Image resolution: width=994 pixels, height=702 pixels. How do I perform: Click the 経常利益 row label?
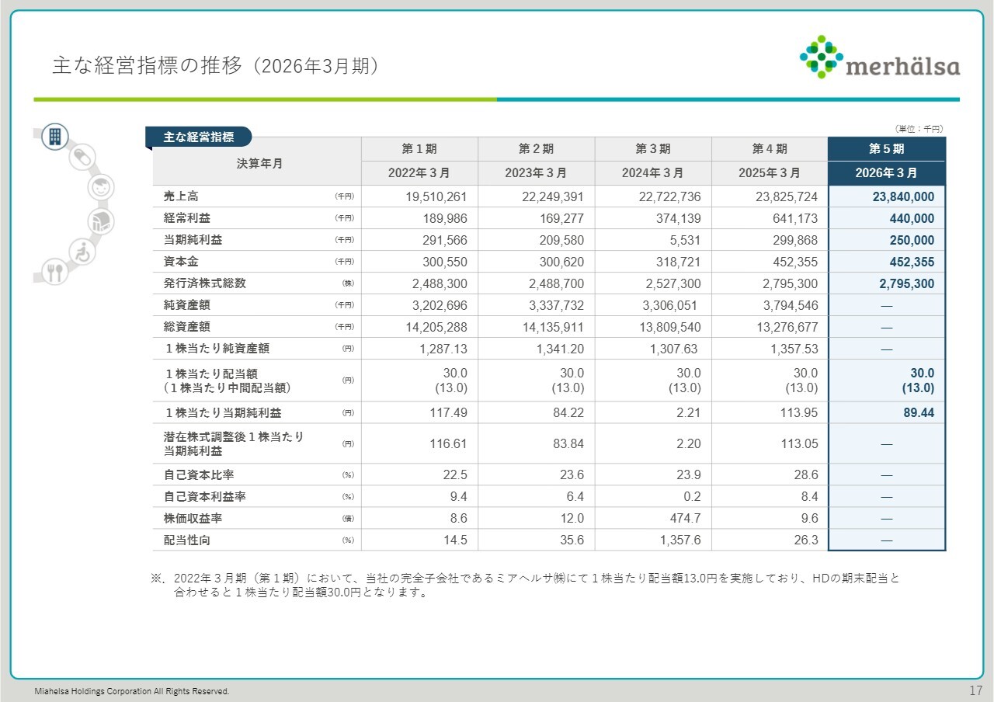coord(187,218)
